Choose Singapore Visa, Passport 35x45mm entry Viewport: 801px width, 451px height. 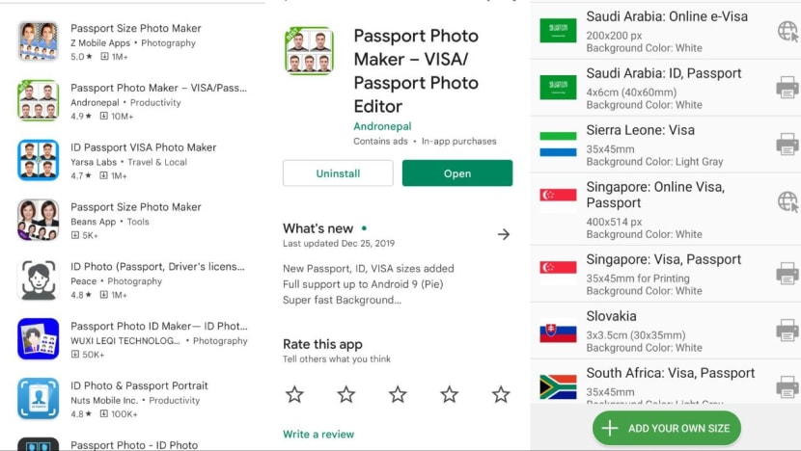click(x=665, y=274)
